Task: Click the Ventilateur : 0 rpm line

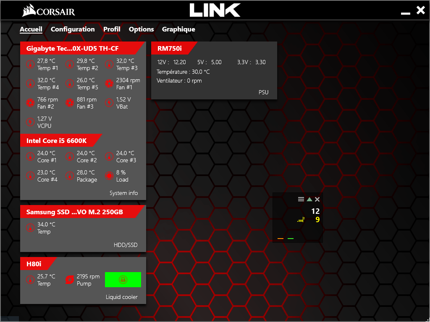Action: coord(179,81)
